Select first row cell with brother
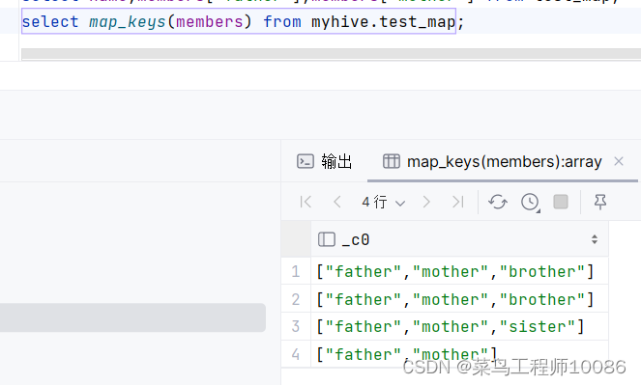Image resolution: width=641 pixels, height=385 pixels. tap(459, 271)
